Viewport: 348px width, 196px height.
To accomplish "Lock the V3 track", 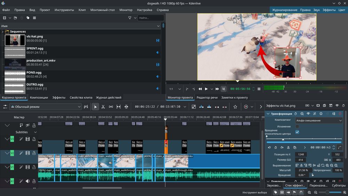I will click(x=34, y=139).
